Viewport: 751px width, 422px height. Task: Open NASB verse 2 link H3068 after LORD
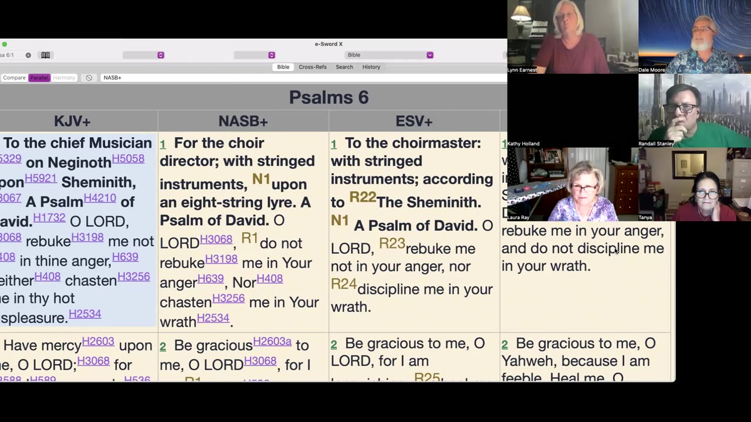click(260, 361)
